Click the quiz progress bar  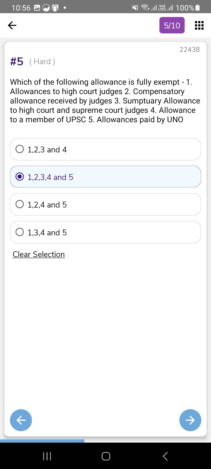(42, 441)
